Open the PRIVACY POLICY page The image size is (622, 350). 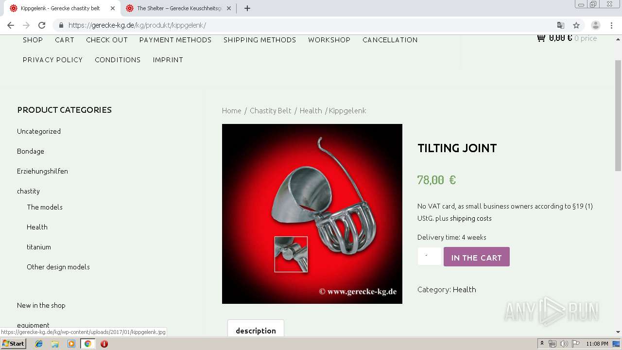(x=52, y=60)
